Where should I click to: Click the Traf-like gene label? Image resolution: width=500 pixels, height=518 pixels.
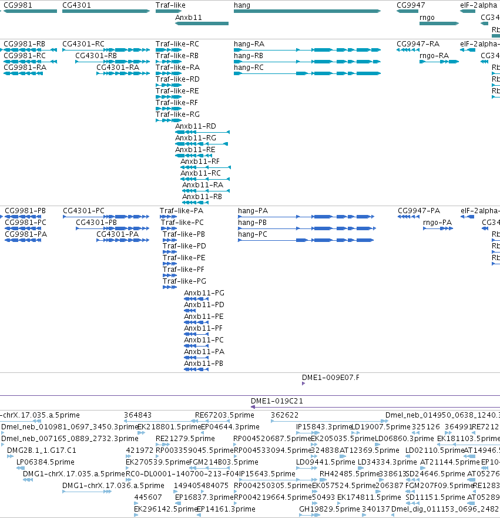click(170, 5)
